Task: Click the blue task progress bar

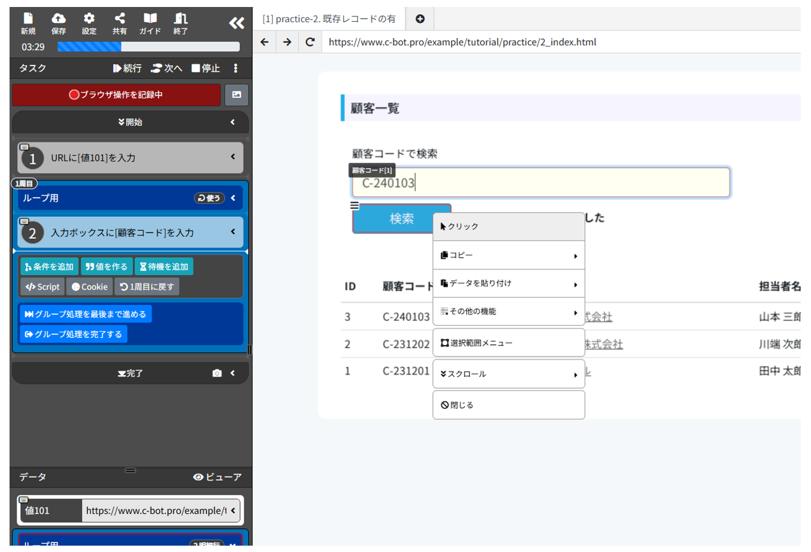Action: click(x=149, y=46)
